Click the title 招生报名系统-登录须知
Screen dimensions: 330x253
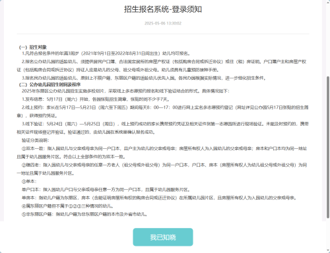(x=163, y=9)
